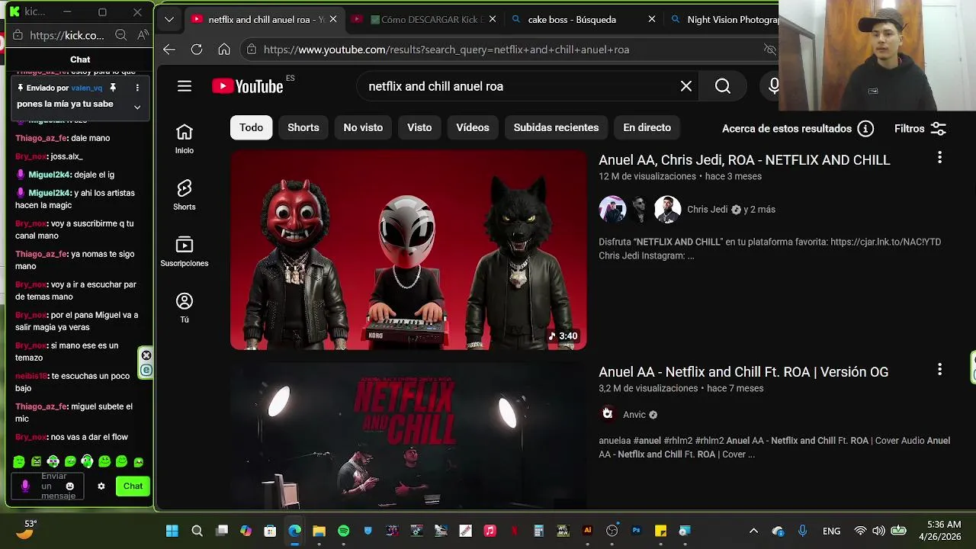
Task: Close the netflix and chill anuel roa tab
Action: click(x=332, y=20)
